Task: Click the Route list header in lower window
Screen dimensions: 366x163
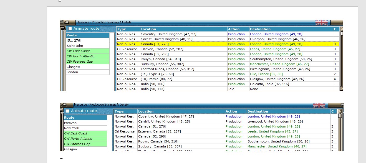Action: (85, 118)
